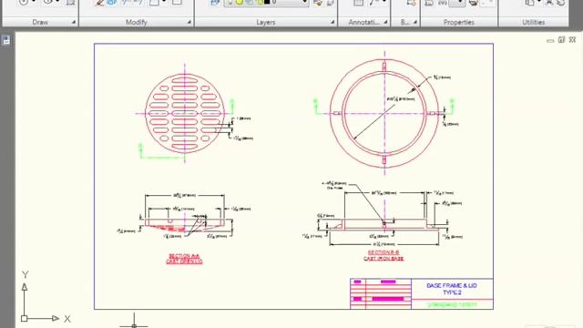The width and height of the screenshot is (583, 328).
Task: Close the drawing window
Action: pos(573,39)
